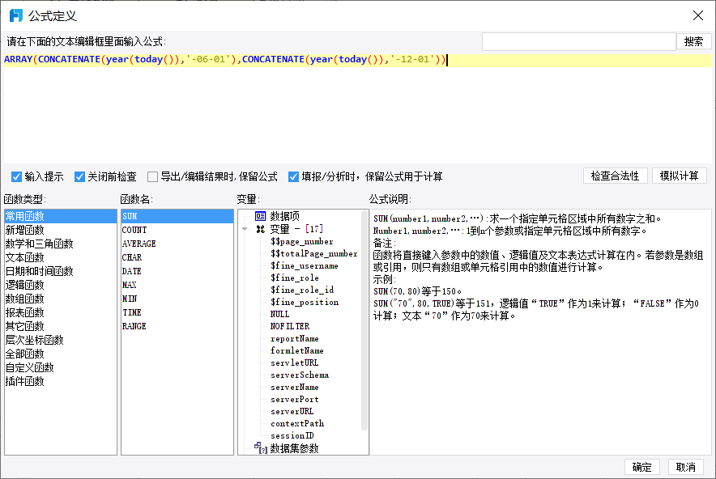The height and width of the screenshot is (479, 716).
Task: Cancel with the 取消 button
Action: pos(685,467)
